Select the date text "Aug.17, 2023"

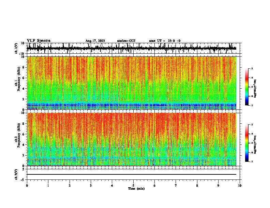pyautogui.click(x=95, y=41)
